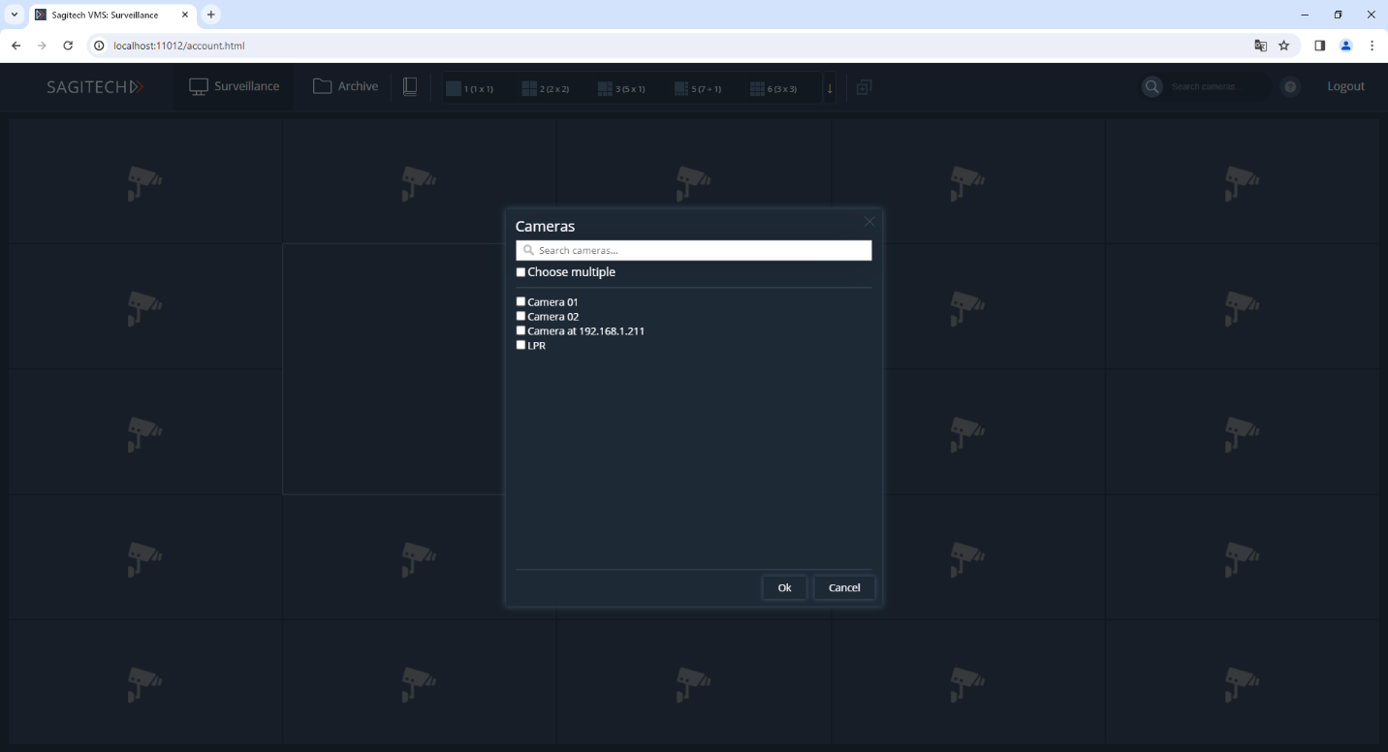Expand more layouts with the down arrow
This screenshot has width=1388, height=752.
[x=829, y=88]
